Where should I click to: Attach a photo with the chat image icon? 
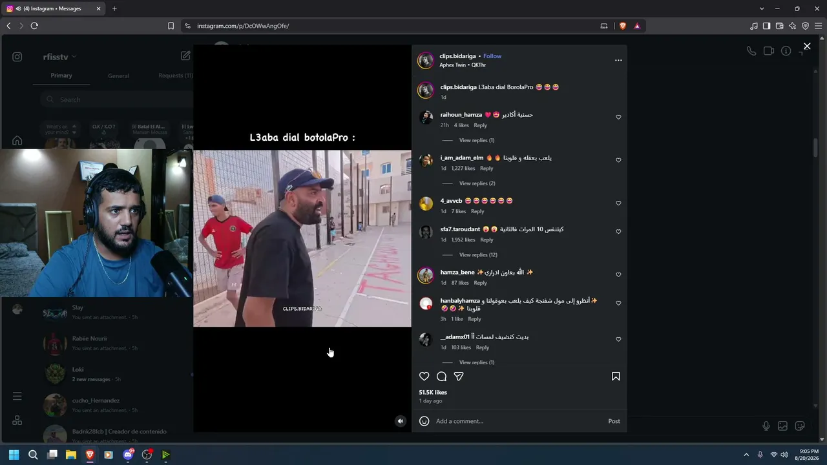[782, 426]
